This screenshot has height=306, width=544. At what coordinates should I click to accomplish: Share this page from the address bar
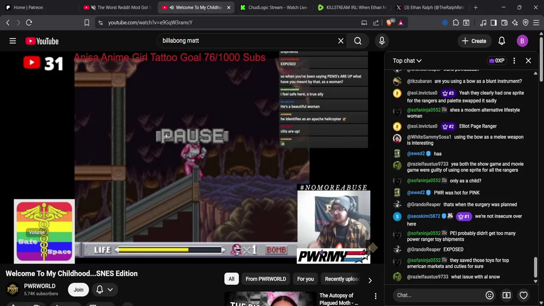coord(376,23)
